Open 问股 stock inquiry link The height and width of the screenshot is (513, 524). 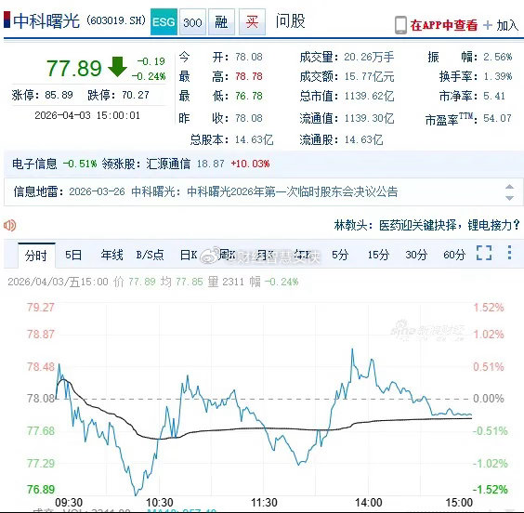(x=290, y=21)
